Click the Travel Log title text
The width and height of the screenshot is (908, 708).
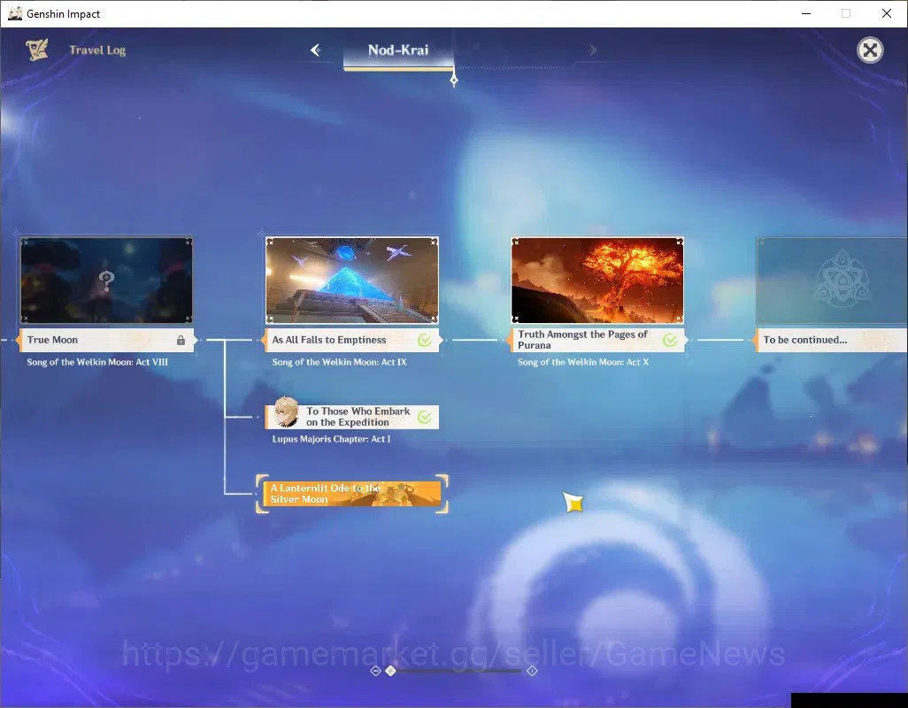tap(97, 50)
